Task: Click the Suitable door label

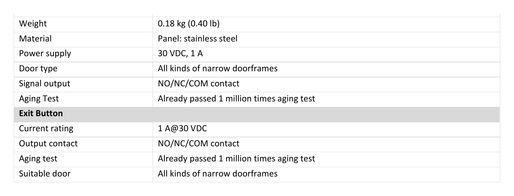Action: (45, 174)
